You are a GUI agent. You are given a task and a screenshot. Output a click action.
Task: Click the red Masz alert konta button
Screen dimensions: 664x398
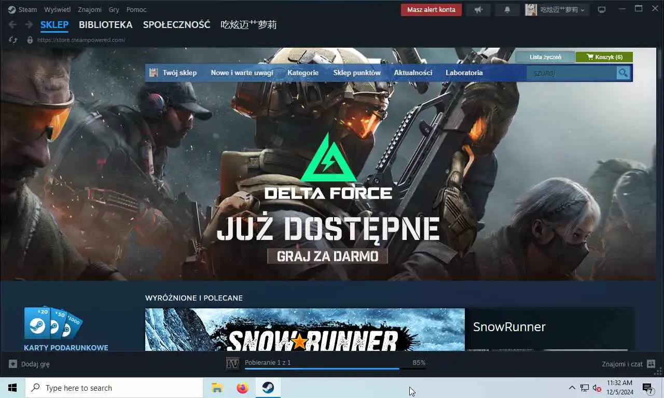click(x=431, y=9)
